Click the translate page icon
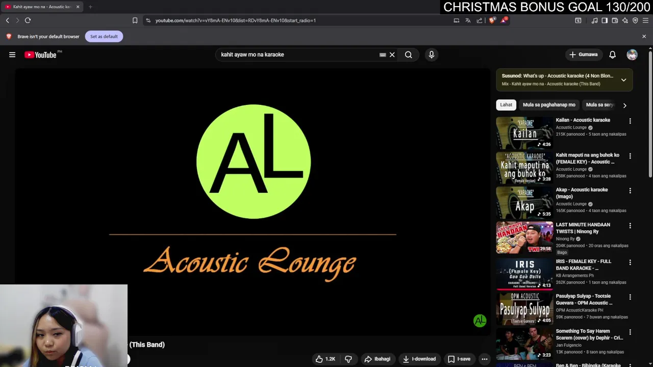 (x=468, y=20)
